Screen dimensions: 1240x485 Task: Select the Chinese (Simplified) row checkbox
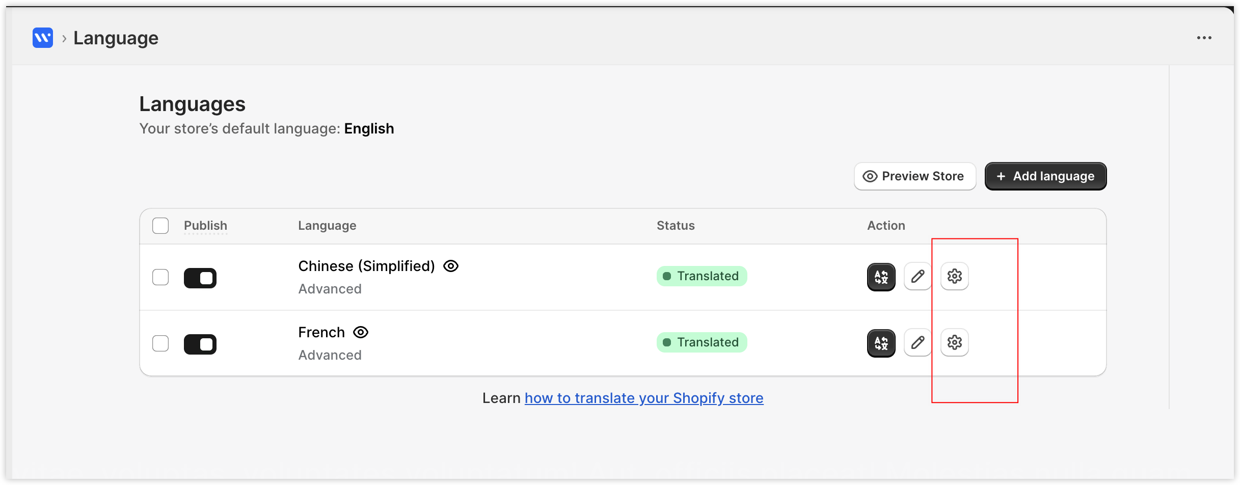click(x=160, y=277)
